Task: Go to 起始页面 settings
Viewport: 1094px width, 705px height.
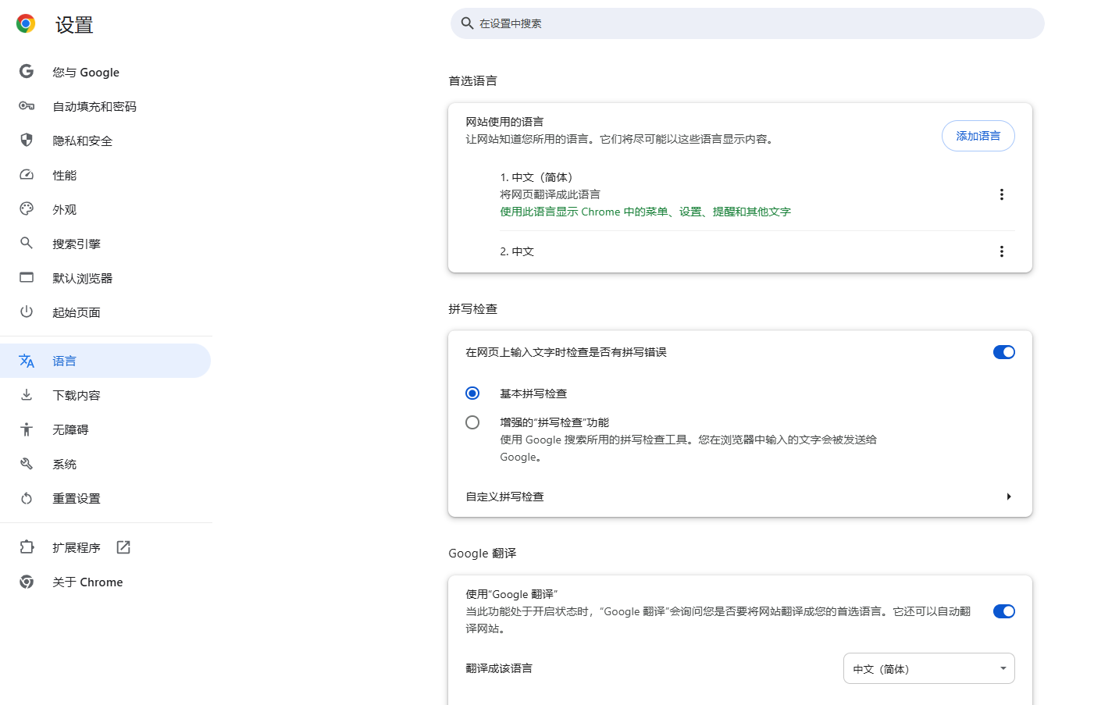Action: [105, 312]
